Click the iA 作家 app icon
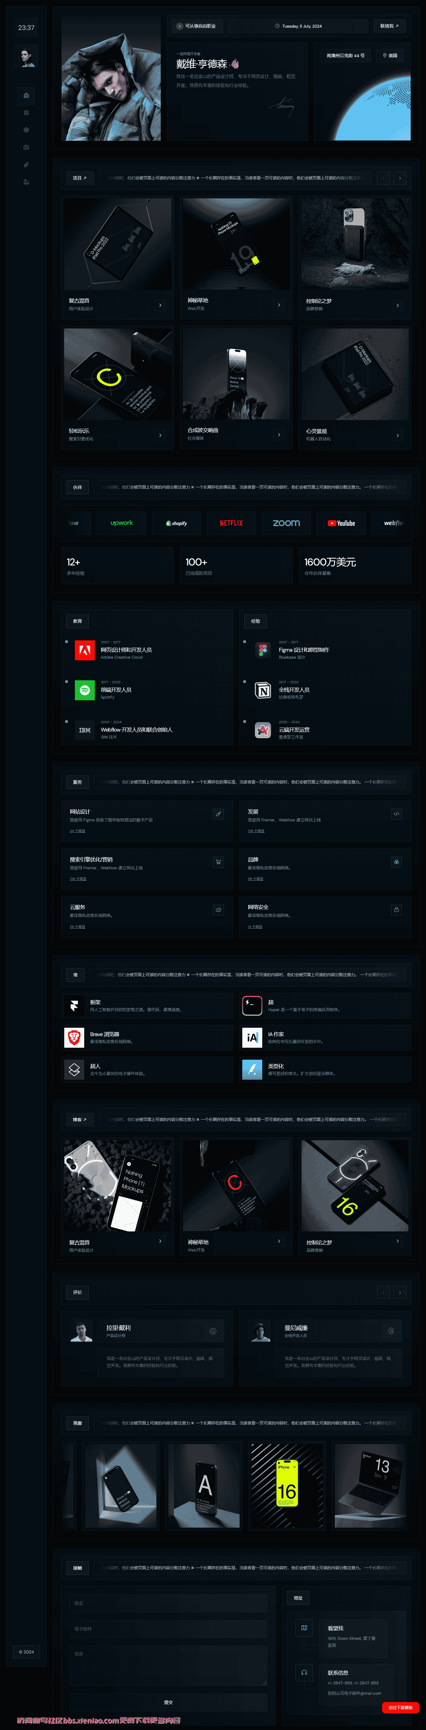Image resolution: width=426 pixels, height=1730 pixels. (252, 1038)
